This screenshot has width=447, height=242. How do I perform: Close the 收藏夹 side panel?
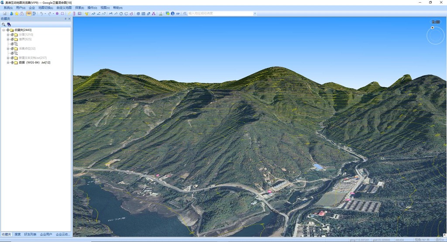[x=69, y=19]
